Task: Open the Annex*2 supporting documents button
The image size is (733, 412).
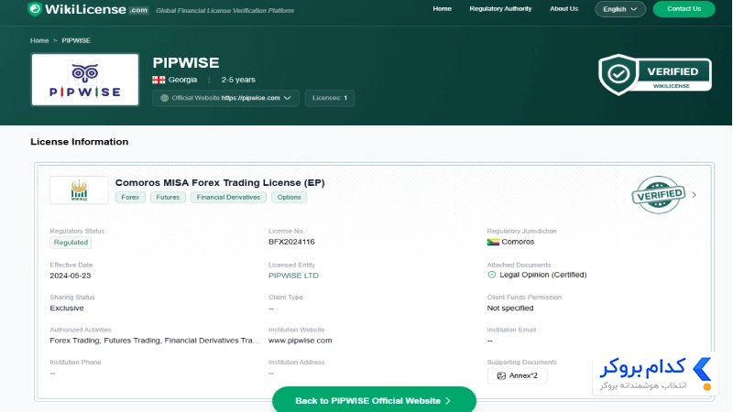Action: point(517,375)
